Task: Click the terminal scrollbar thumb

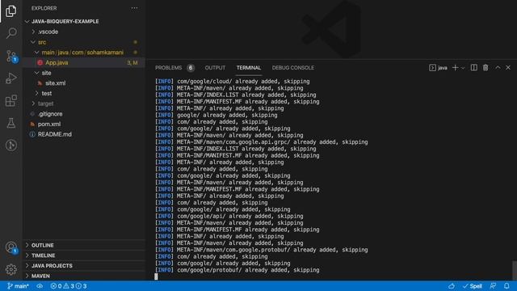Action: [x=515, y=271]
